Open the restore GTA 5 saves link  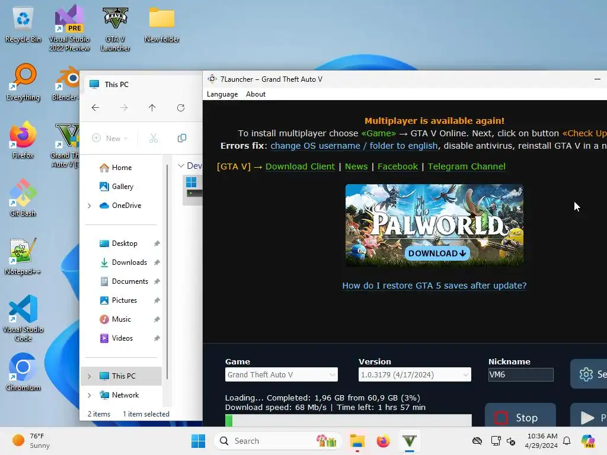tap(435, 286)
